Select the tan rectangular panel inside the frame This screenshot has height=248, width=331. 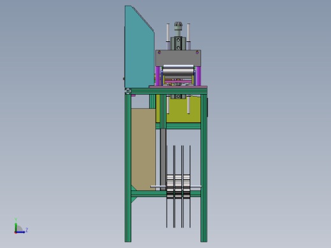143,149
